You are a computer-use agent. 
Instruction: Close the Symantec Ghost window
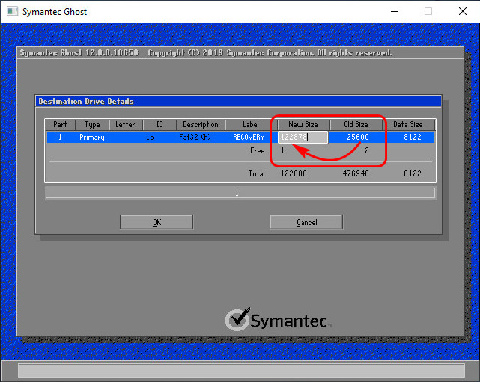(463, 12)
